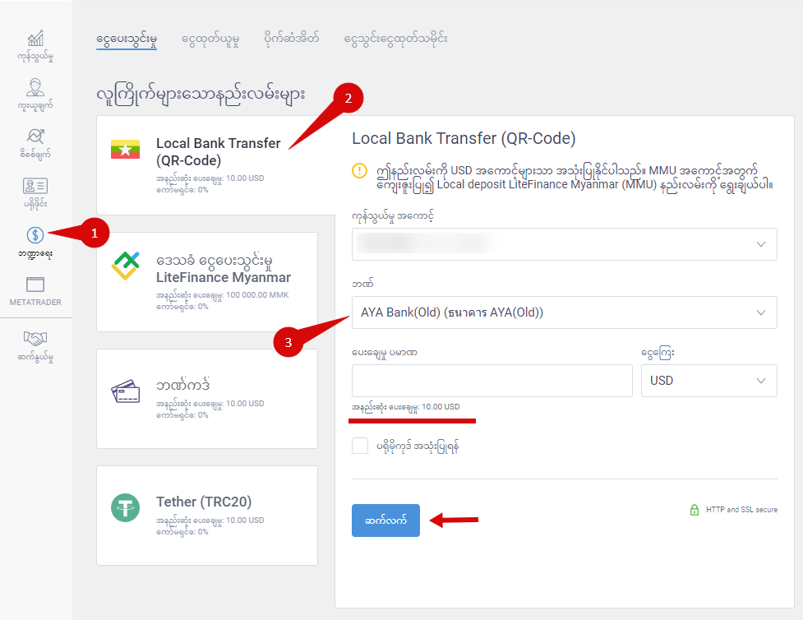Click the Myanmar flag icon
The image size is (803, 620).
[126, 149]
